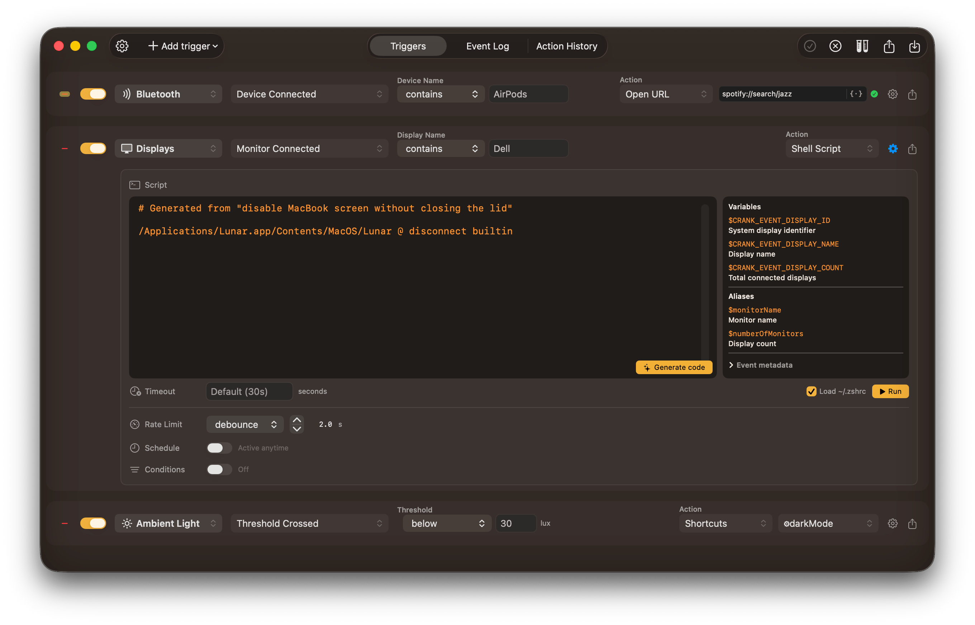
Task: Disable the Bluetooth trigger toggle
Action: point(93,94)
